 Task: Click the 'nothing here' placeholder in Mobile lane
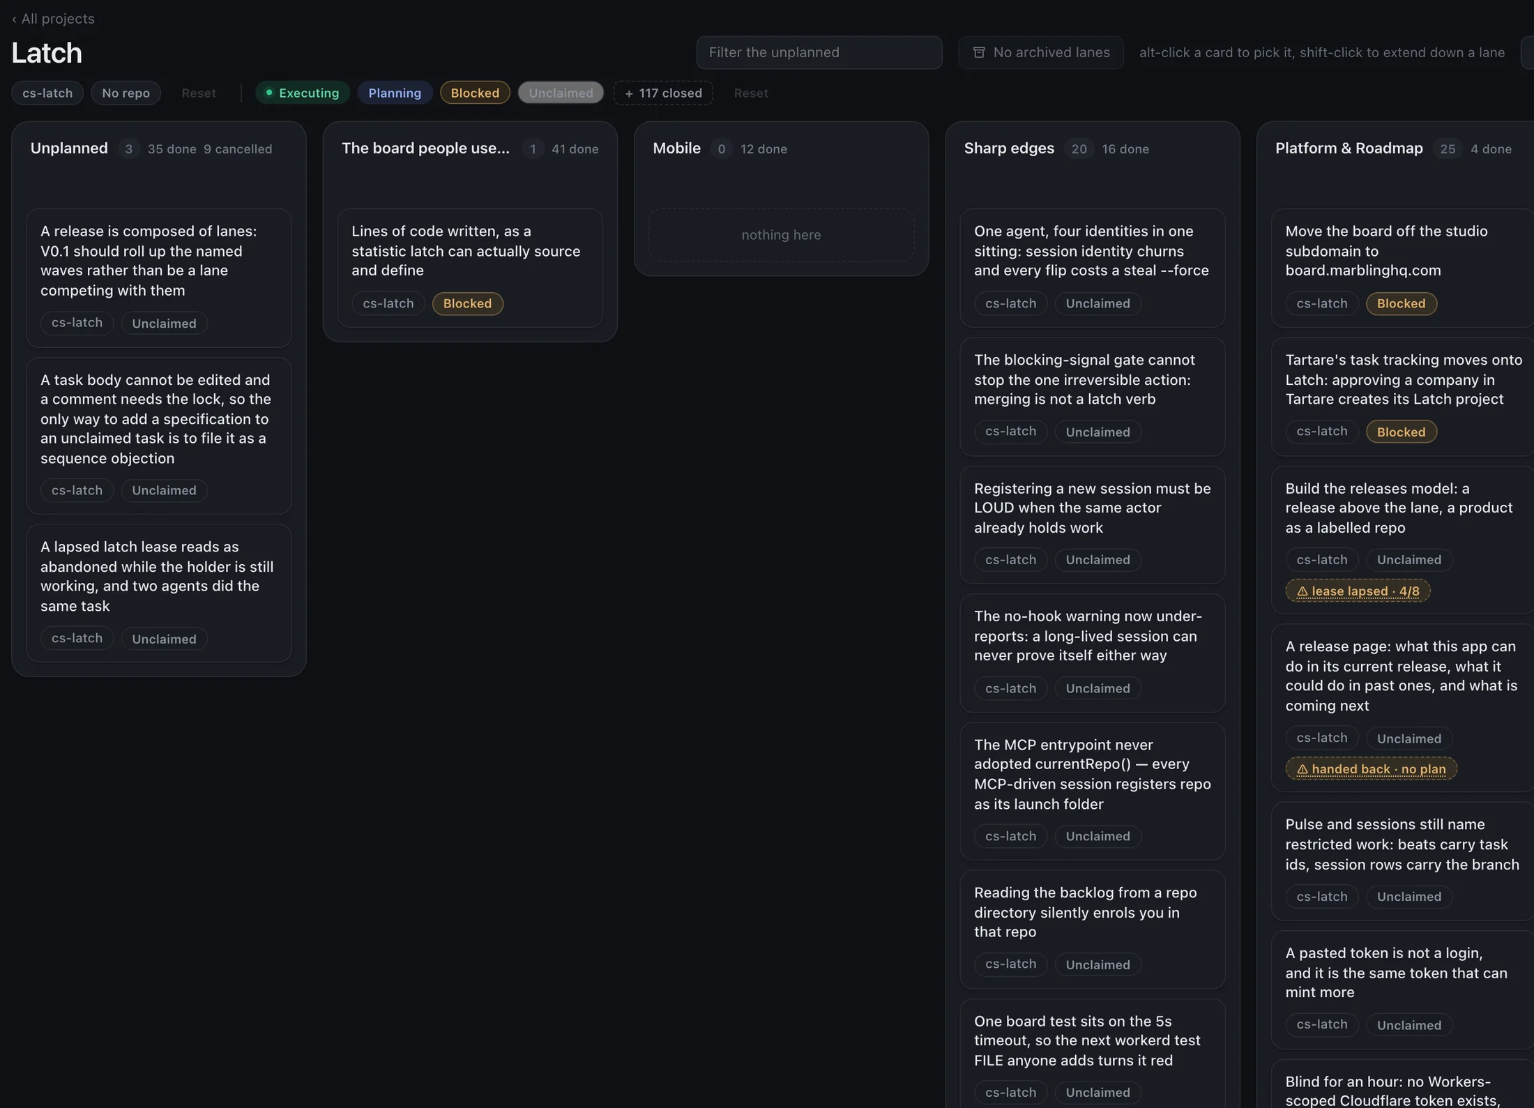(781, 235)
